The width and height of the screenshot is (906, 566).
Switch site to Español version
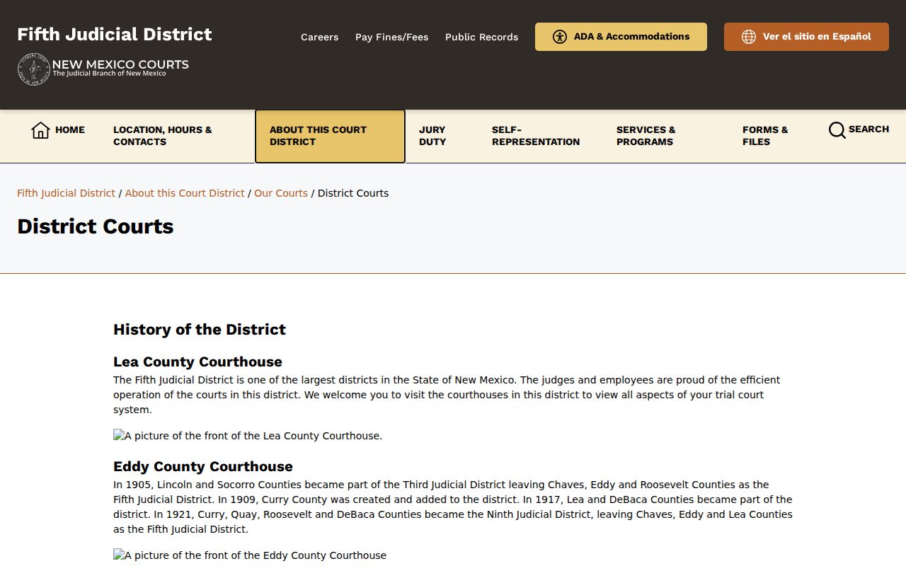pos(806,37)
